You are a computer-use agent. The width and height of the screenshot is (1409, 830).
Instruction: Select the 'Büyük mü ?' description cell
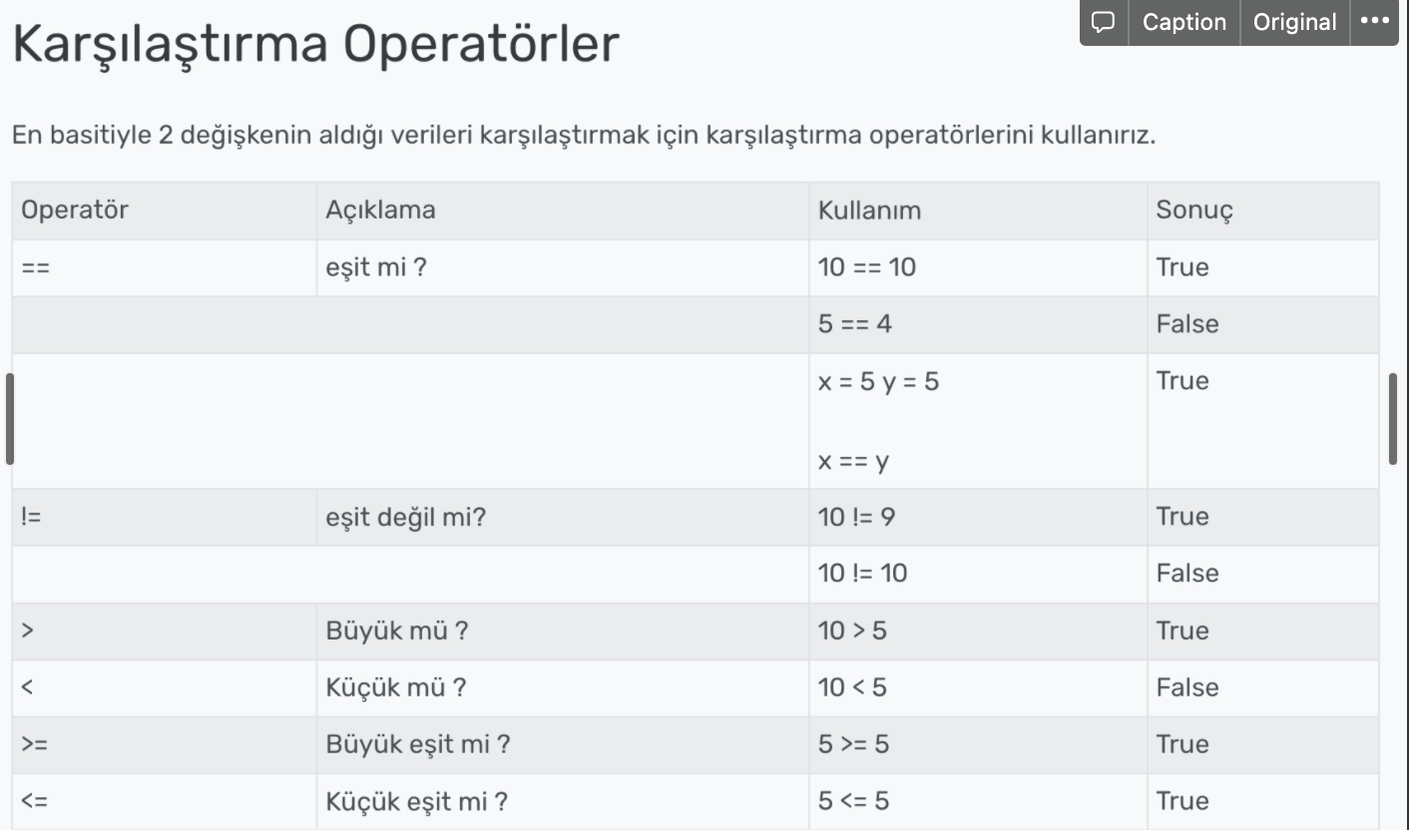[563, 631]
